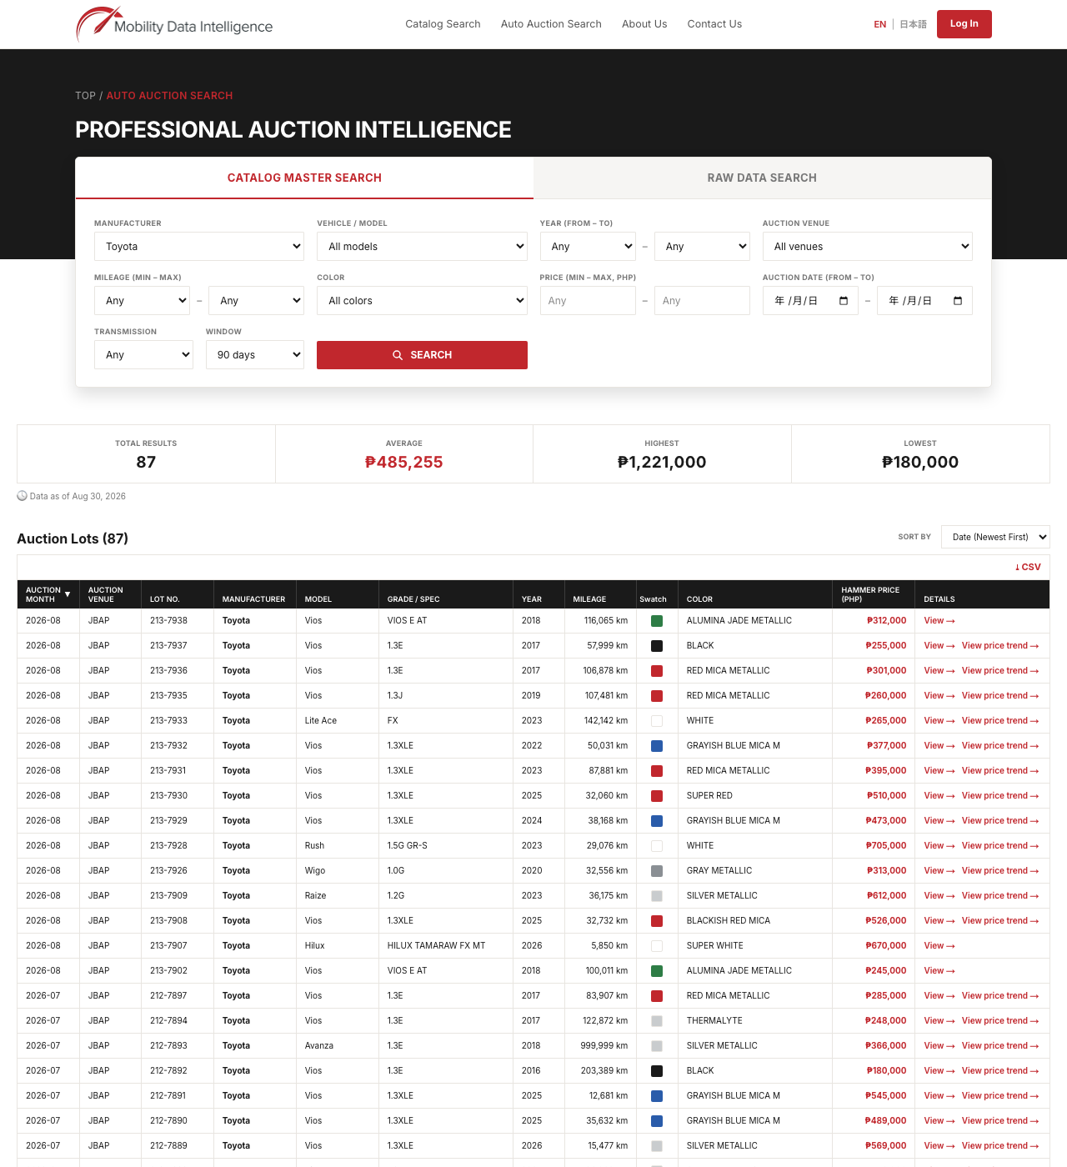Click the average price ₱485,255
The height and width of the screenshot is (1167, 1067).
(404, 462)
